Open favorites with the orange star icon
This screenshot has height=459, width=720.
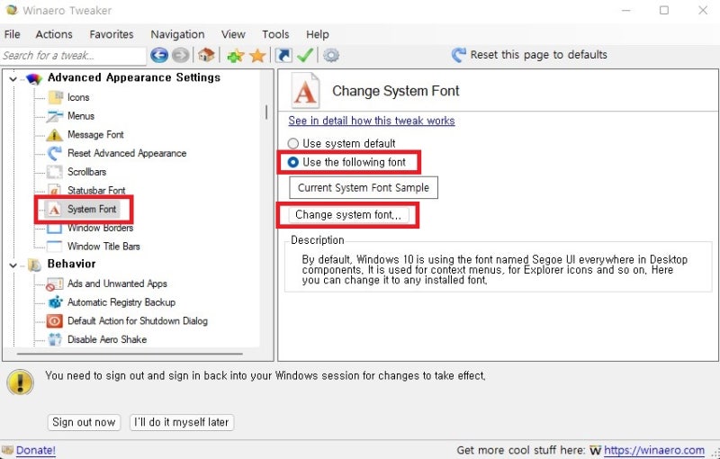pyautogui.click(x=257, y=55)
